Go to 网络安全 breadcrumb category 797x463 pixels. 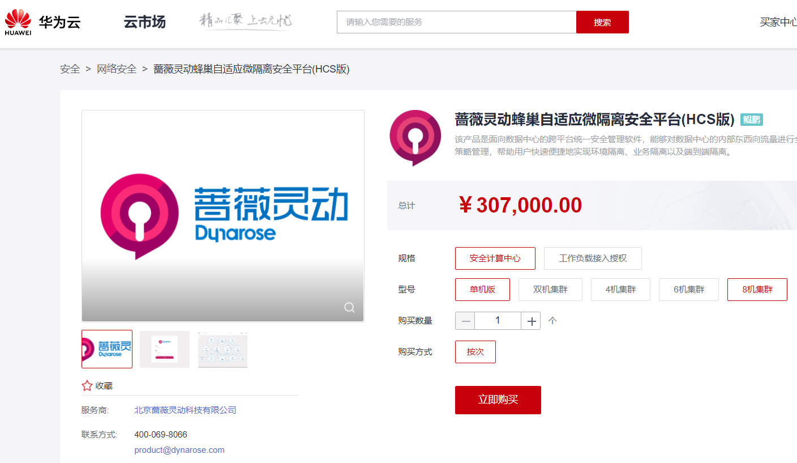pos(117,69)
